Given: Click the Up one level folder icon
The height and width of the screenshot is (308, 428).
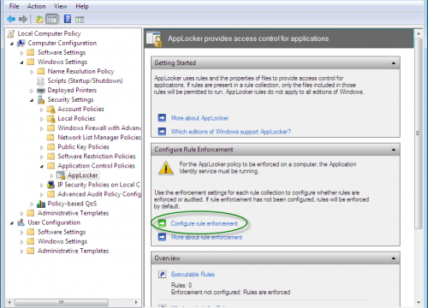Looking at the screenshot, I should (x=39, y=19).
